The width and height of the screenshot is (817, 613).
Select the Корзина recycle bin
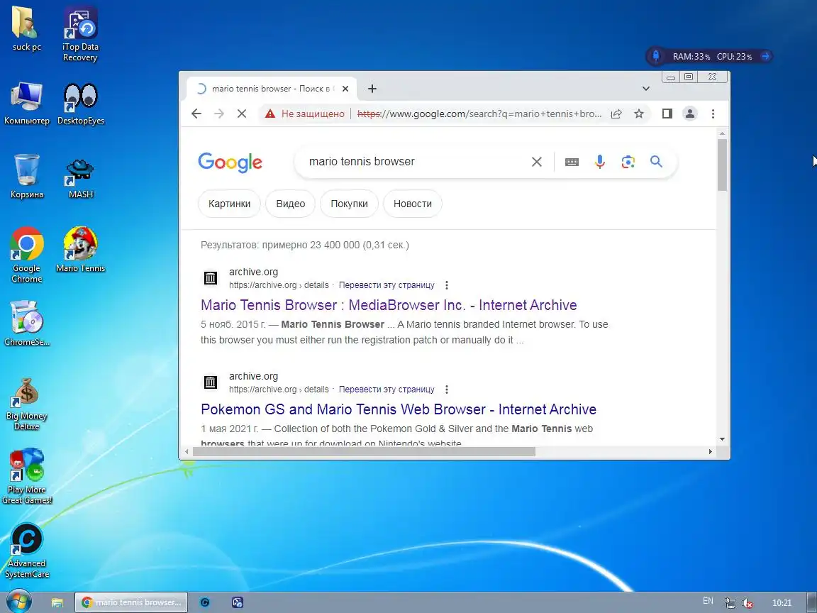[x=26, y=177]
